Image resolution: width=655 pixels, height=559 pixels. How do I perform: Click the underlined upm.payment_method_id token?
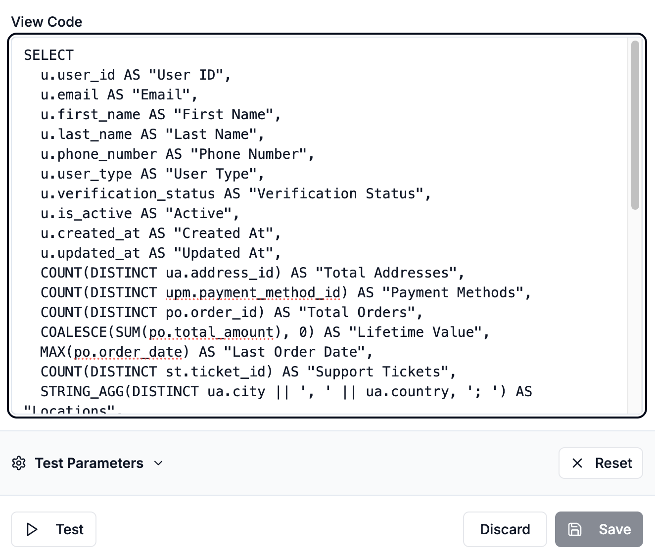tap(254, 292)
